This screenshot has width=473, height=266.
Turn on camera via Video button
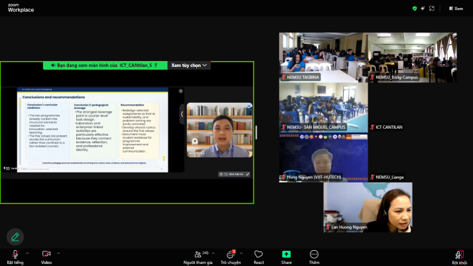pos(46,257)
